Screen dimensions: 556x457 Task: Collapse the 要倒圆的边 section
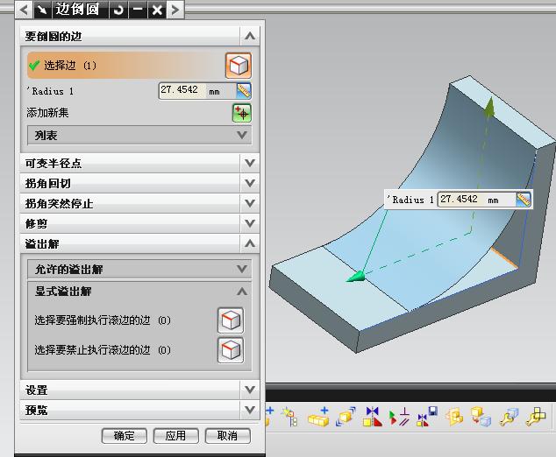click(x=250, y=36)
